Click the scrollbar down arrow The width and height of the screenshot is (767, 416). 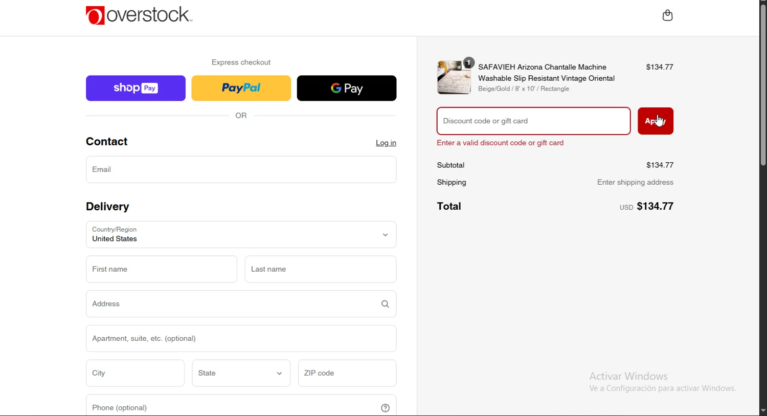coord(763,411)
